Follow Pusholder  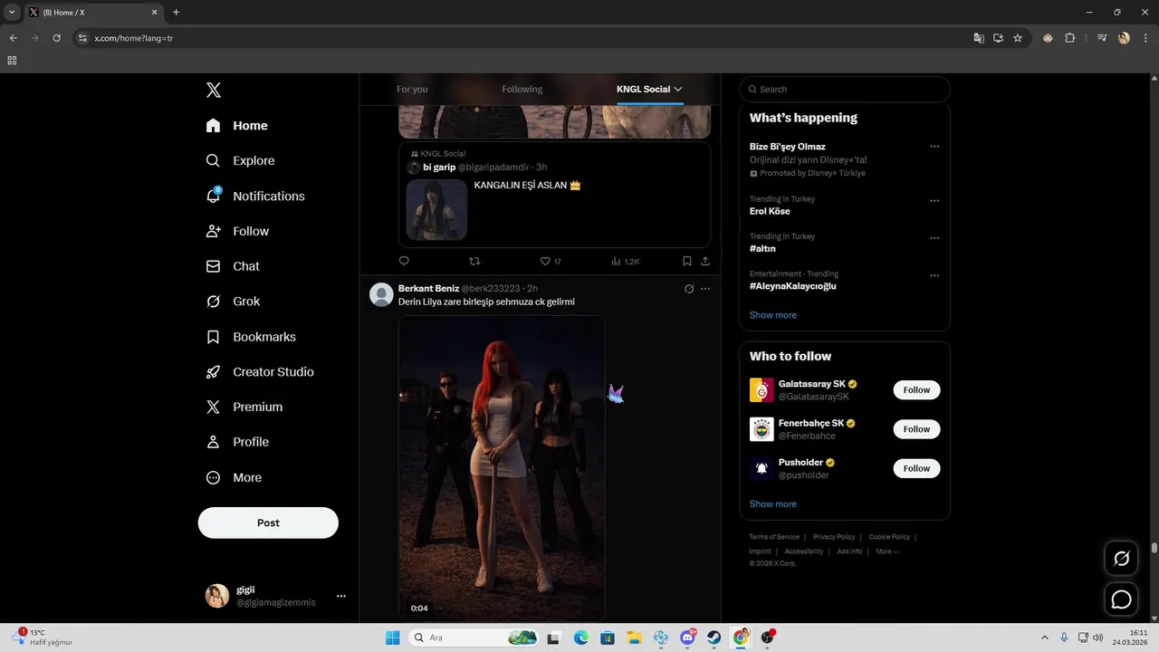(916, 468)
